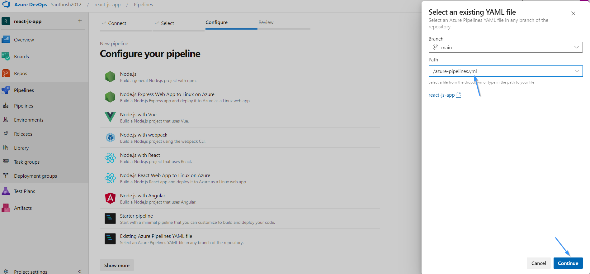Click the Artifacts icon in sidebar

[6, 208]
